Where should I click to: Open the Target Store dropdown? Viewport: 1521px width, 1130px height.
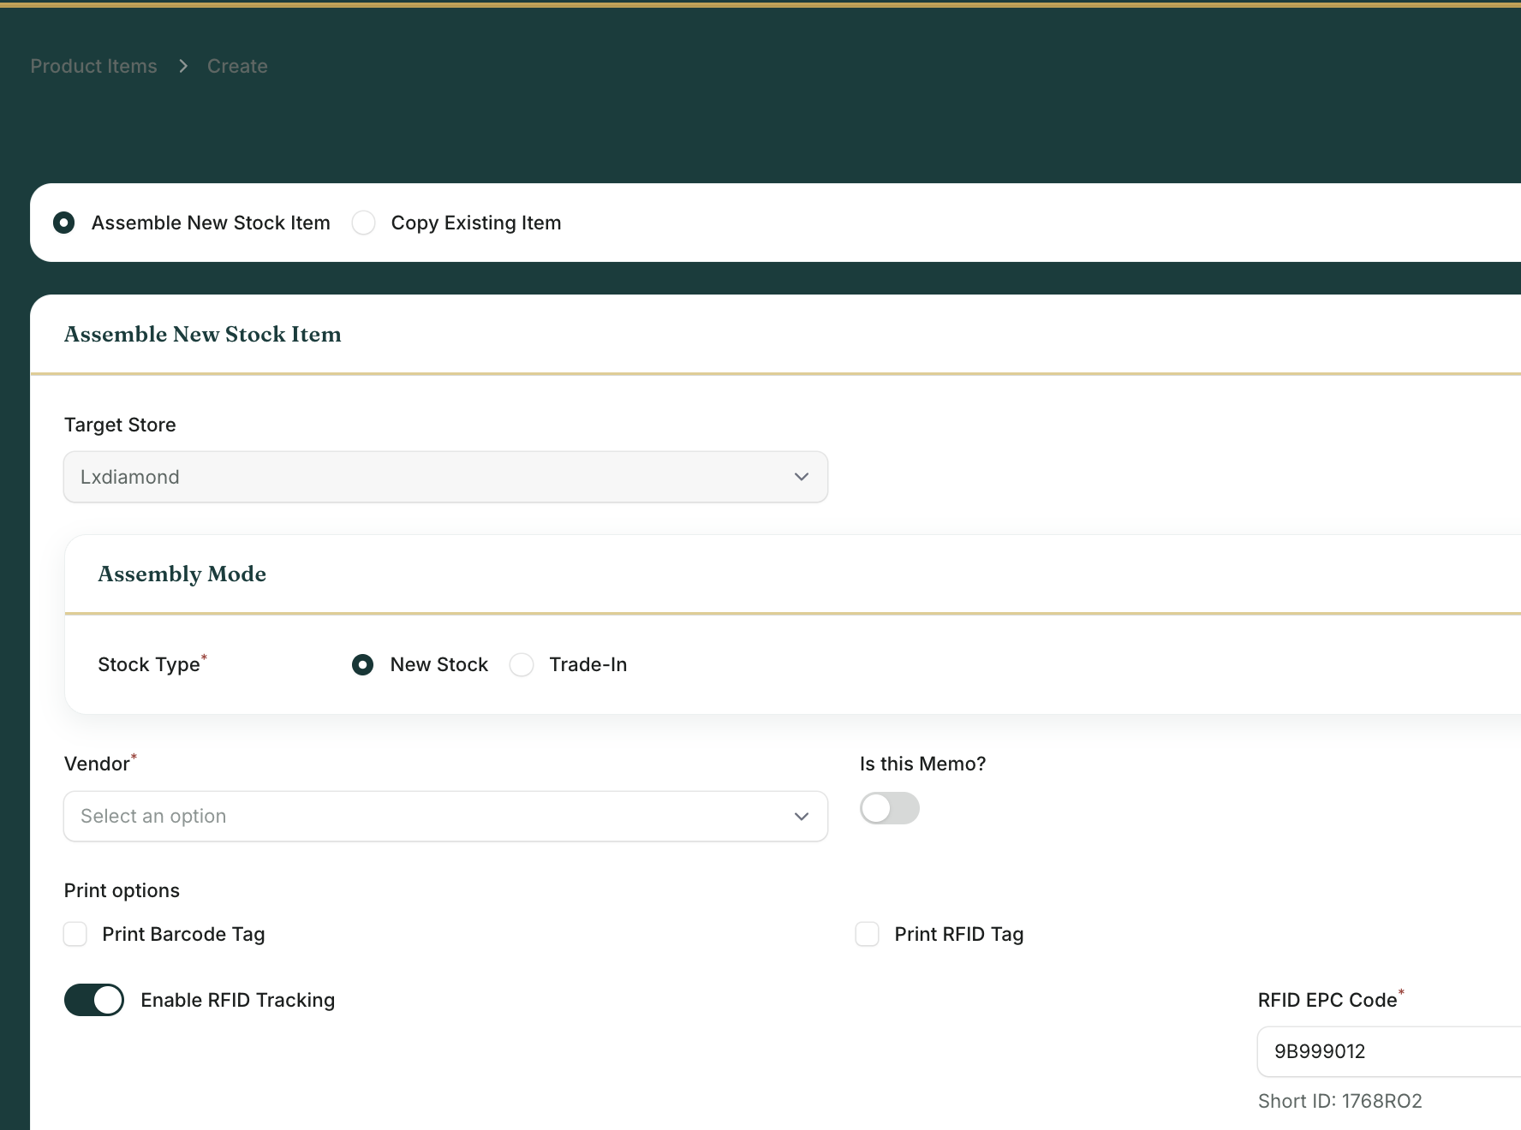[x=445, y=477]
